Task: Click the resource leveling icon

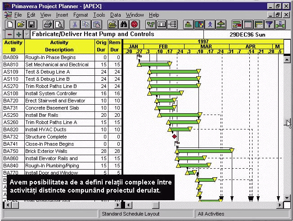Action: coord(221,24)
